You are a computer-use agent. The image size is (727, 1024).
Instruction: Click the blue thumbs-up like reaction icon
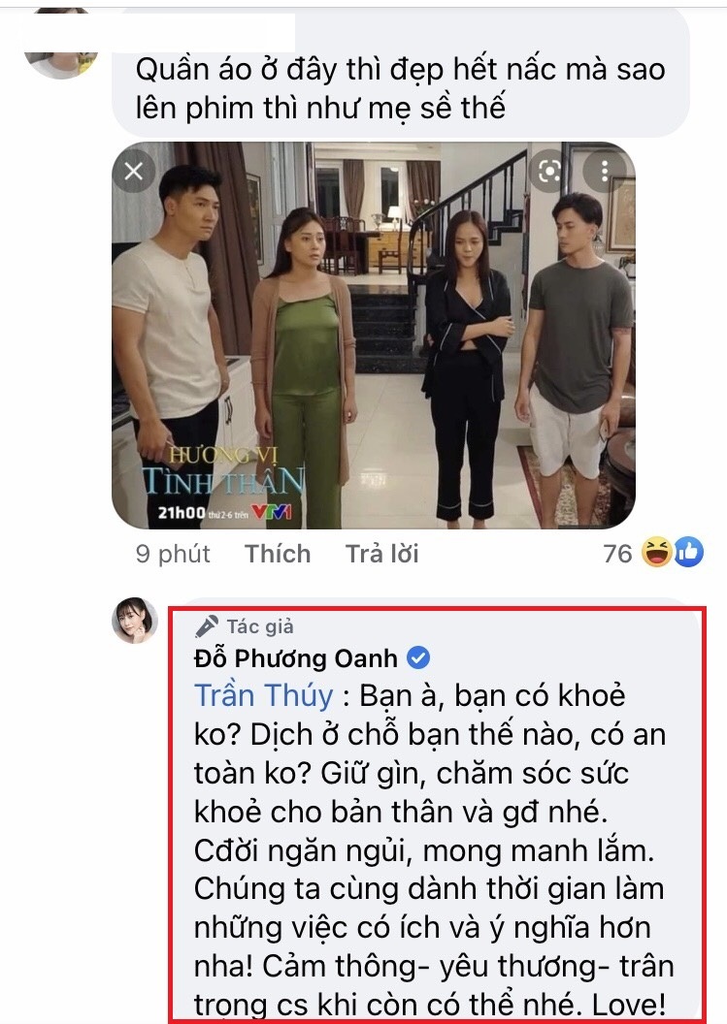(688, 552)
